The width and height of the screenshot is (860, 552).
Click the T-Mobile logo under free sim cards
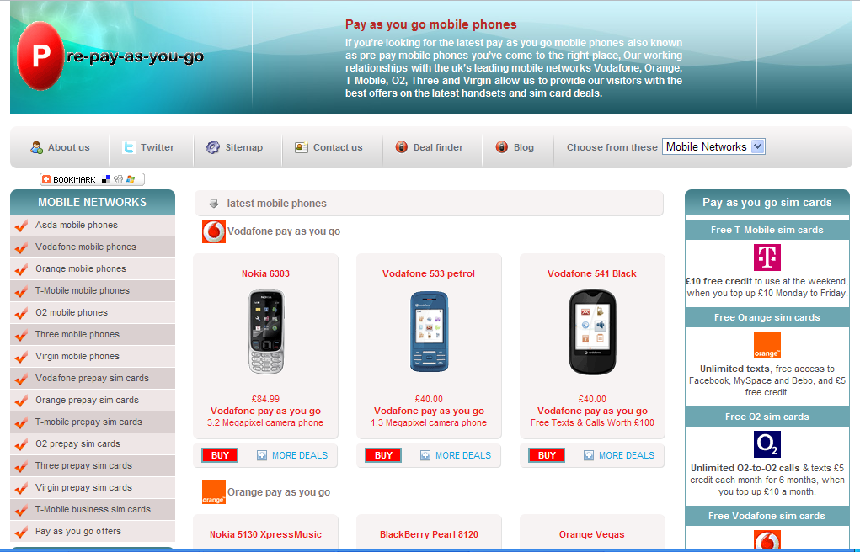click(767, 257)
